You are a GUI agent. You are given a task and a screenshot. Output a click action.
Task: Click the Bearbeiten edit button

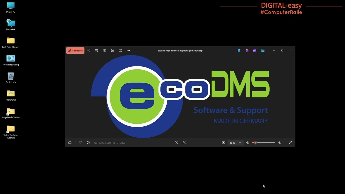coord(75,51)
